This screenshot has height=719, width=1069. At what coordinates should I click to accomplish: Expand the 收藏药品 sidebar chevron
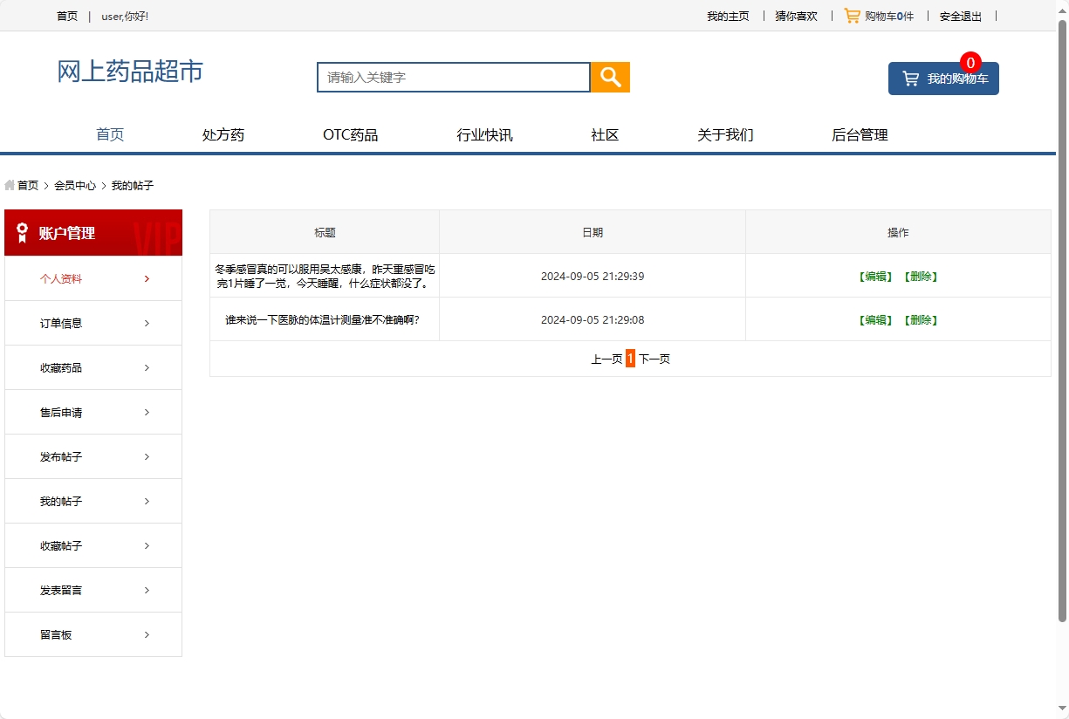147,367
